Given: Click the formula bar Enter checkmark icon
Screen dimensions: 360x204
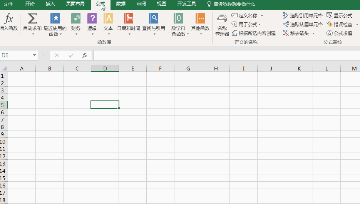Looking at the screenshot, I should (71, 55).
